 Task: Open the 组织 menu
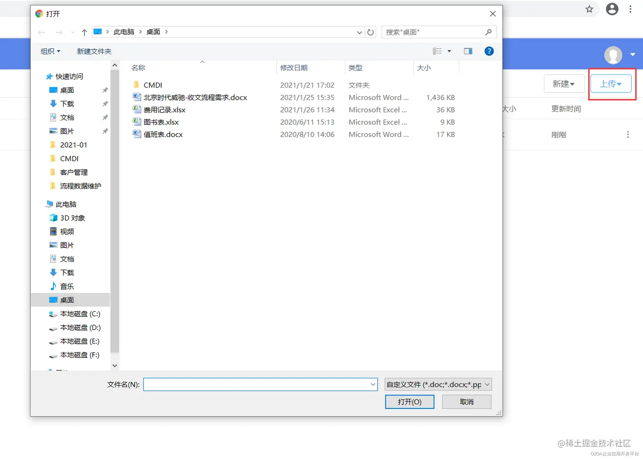50,51
